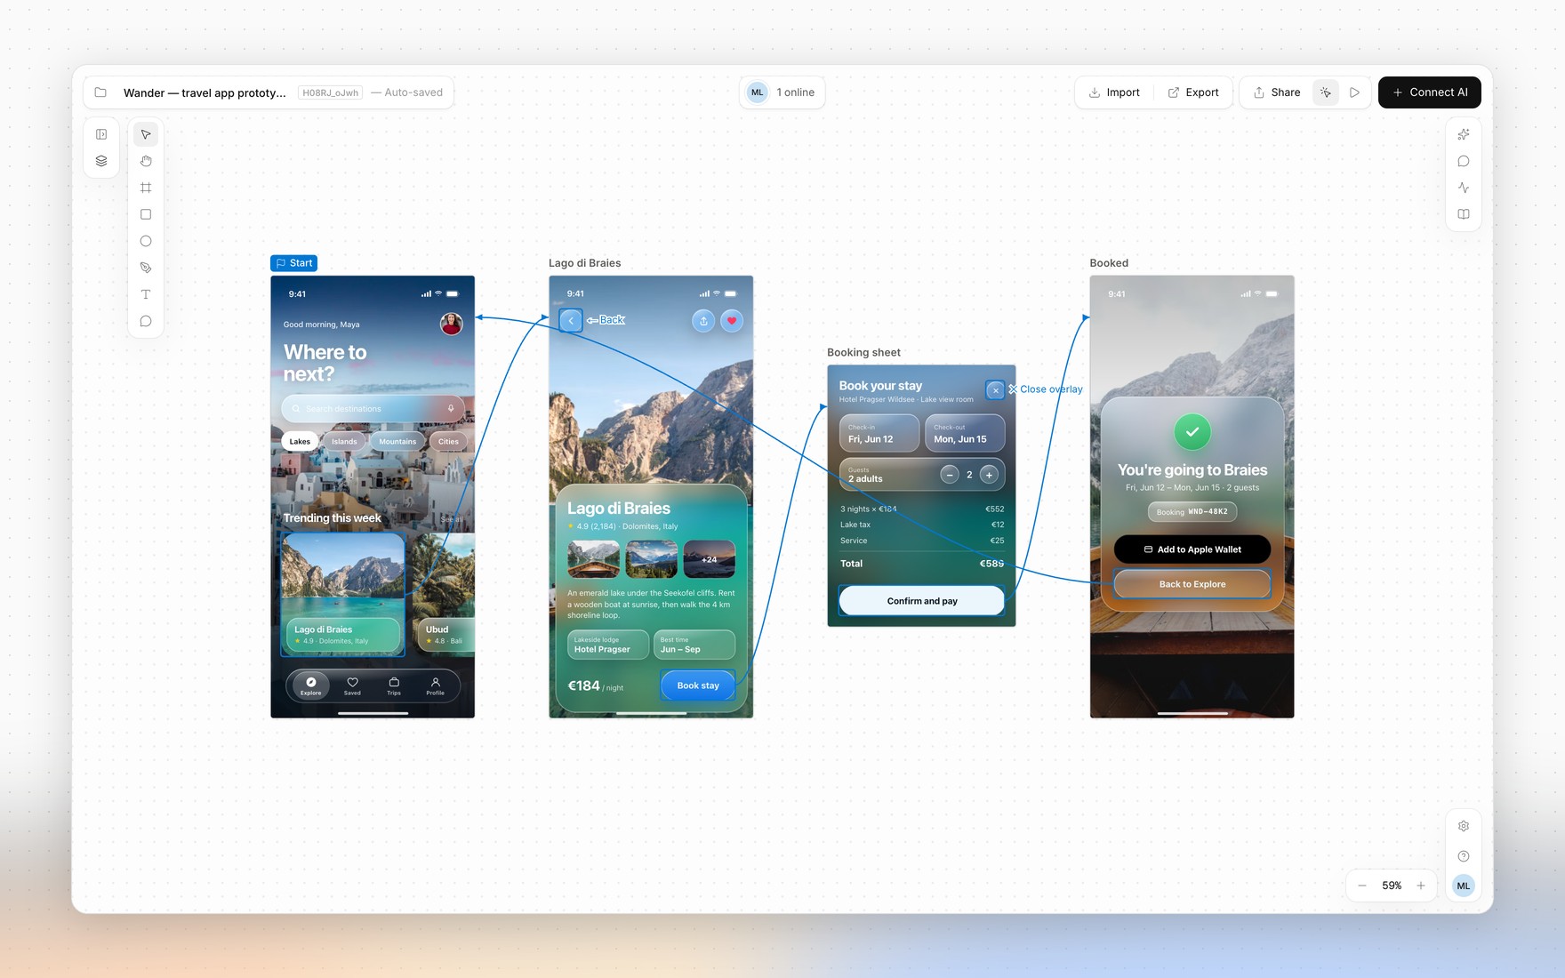Decrease guests with minus stepper

click(950, 475)
